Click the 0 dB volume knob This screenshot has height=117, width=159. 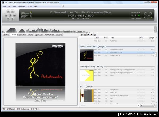tap(148, 15)
